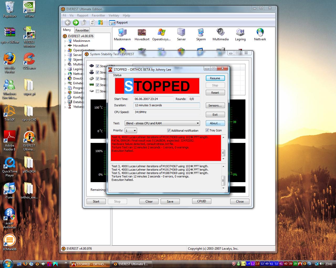Open Sensors... in ORTHOS

click(215, 105)
